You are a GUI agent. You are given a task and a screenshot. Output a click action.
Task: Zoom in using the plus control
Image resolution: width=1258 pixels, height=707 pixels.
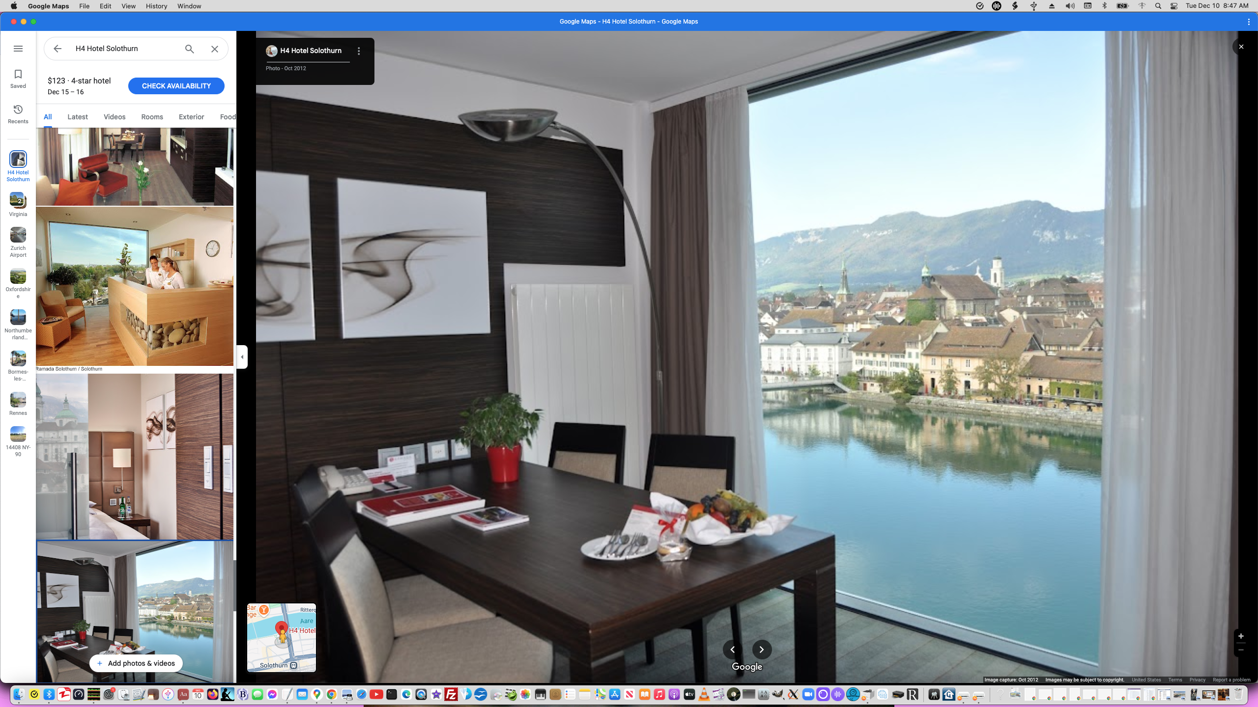pos(1242,636)
